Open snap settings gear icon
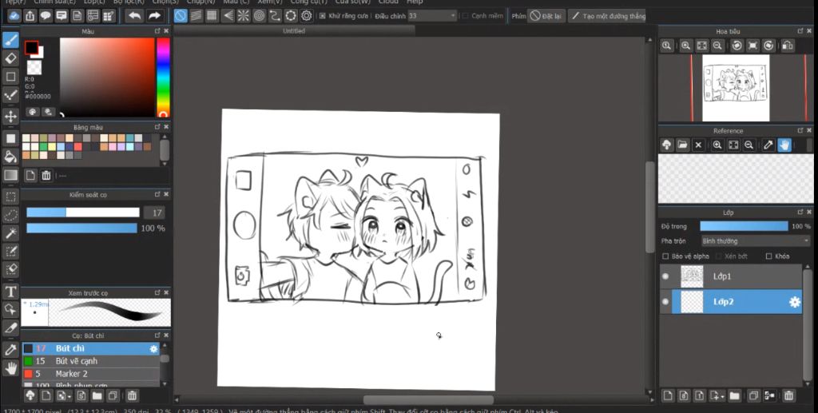 (306, 16)
